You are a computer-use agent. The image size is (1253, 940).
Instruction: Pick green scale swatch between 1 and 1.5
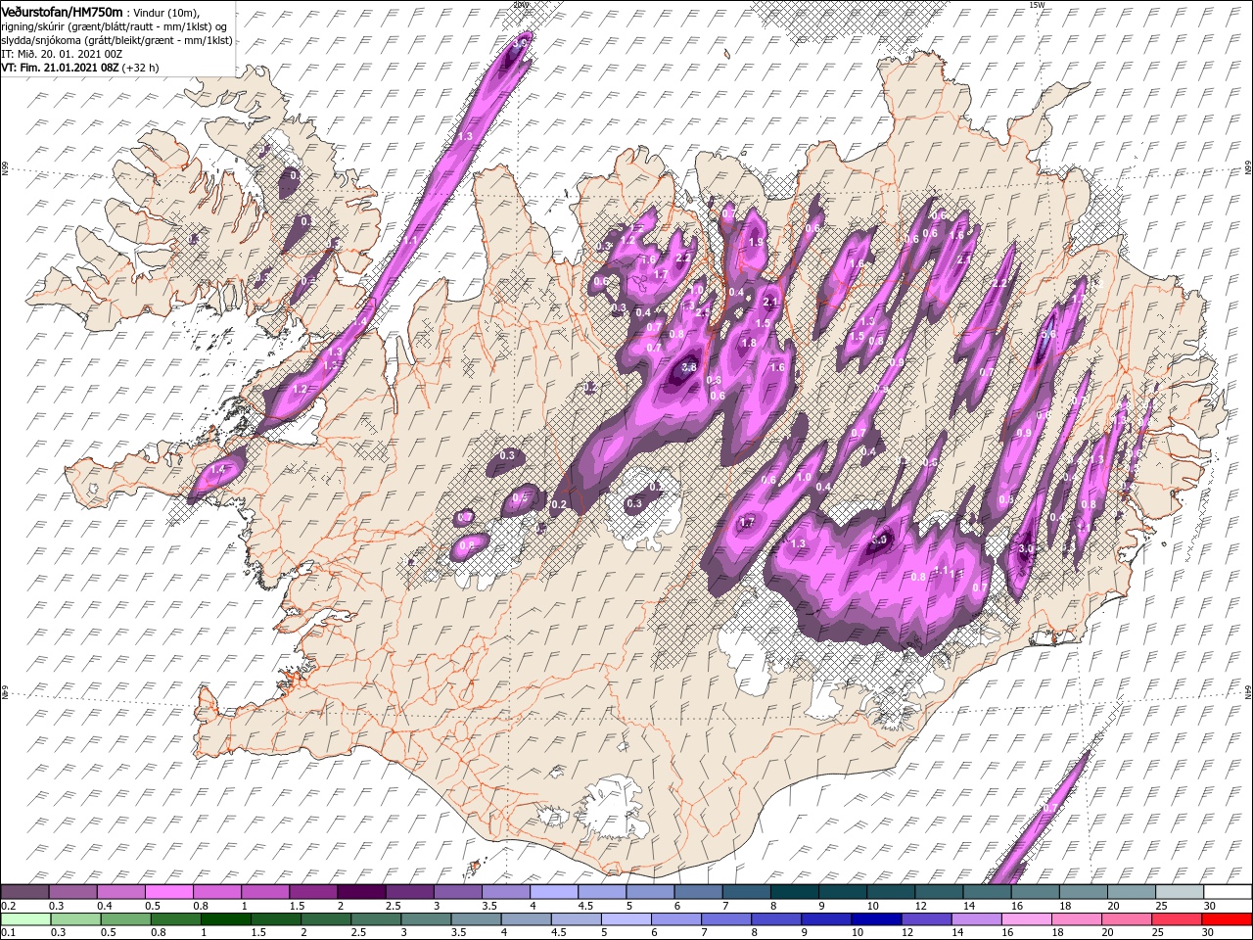click(x=225, y=918)
